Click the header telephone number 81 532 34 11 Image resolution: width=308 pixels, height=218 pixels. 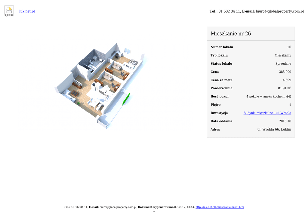click(x=229, y=11)
